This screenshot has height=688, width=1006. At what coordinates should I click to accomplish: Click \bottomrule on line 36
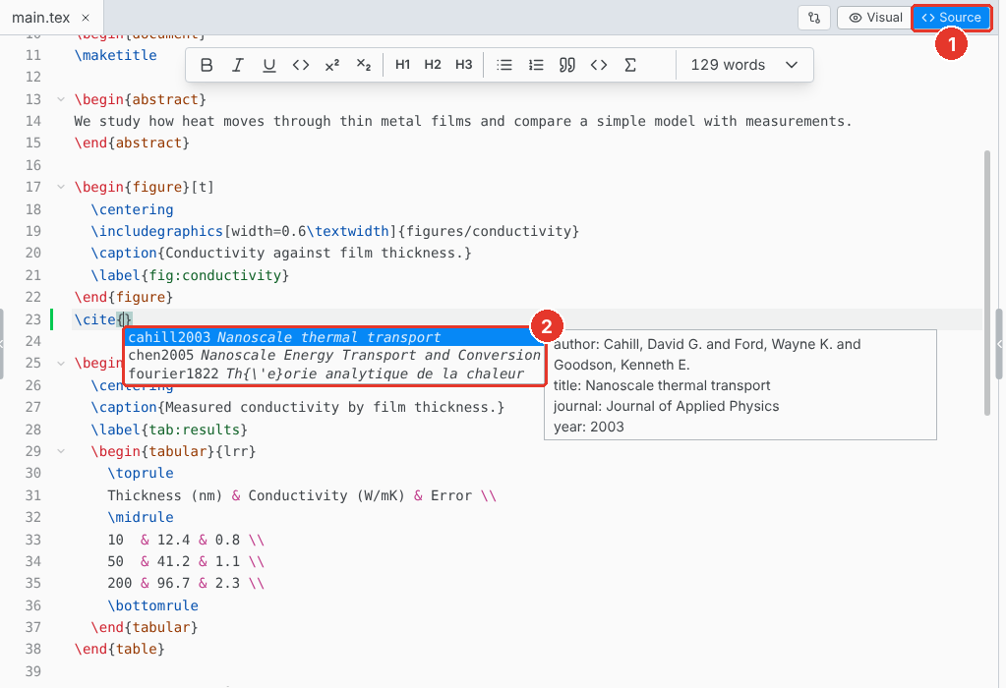click(x=152, y=605)
